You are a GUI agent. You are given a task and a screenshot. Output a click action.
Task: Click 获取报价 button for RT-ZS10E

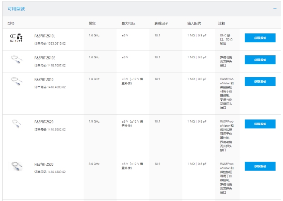[260, 60]
